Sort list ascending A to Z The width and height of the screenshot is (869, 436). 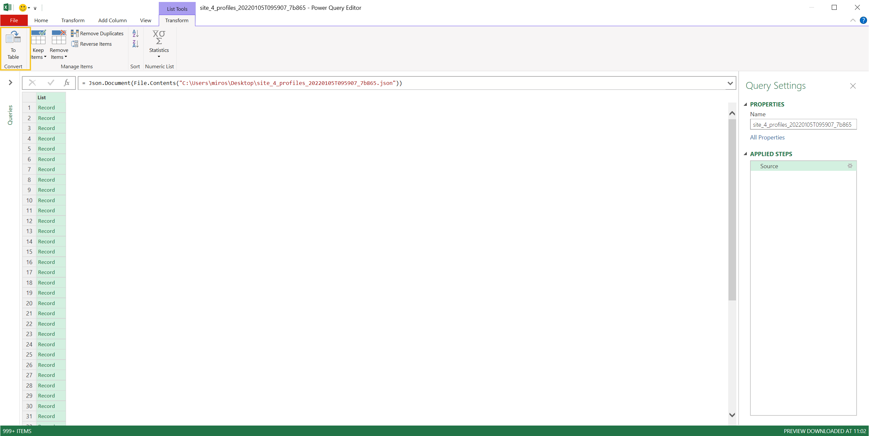[135, 33]
